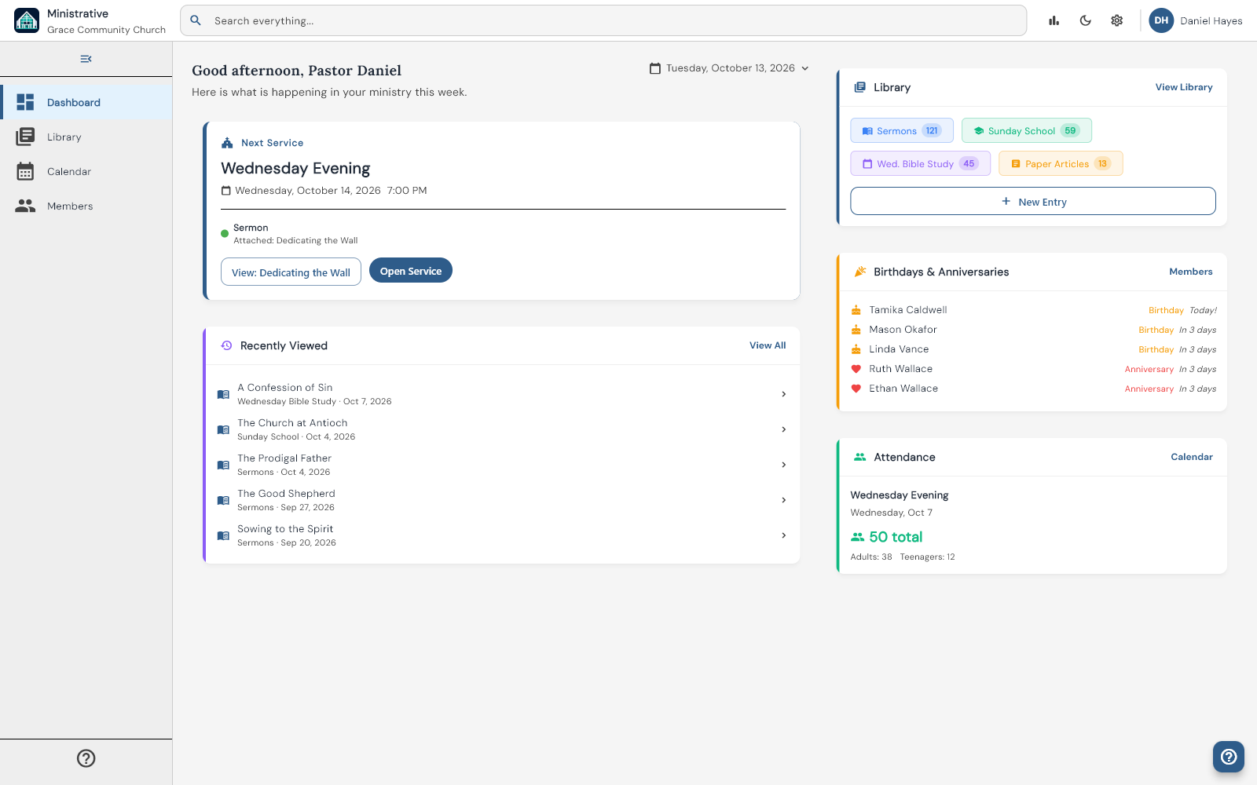Click View All recently viewed link
Viewport: 1257px width, 785px height.
[x=768, y=345]
